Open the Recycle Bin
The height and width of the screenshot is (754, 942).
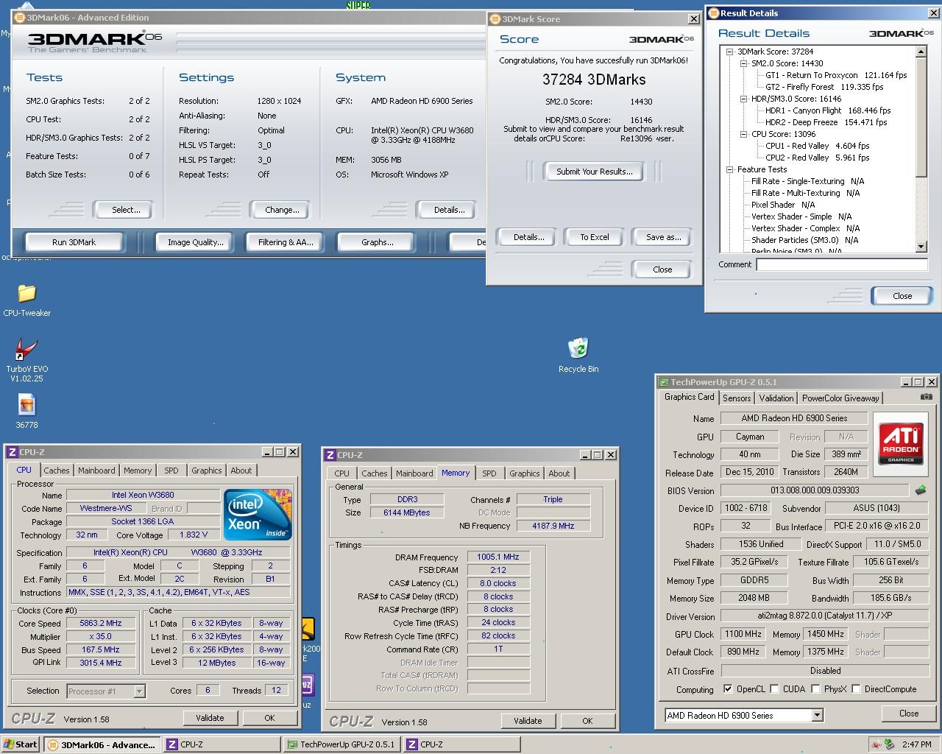pos(578,348)
